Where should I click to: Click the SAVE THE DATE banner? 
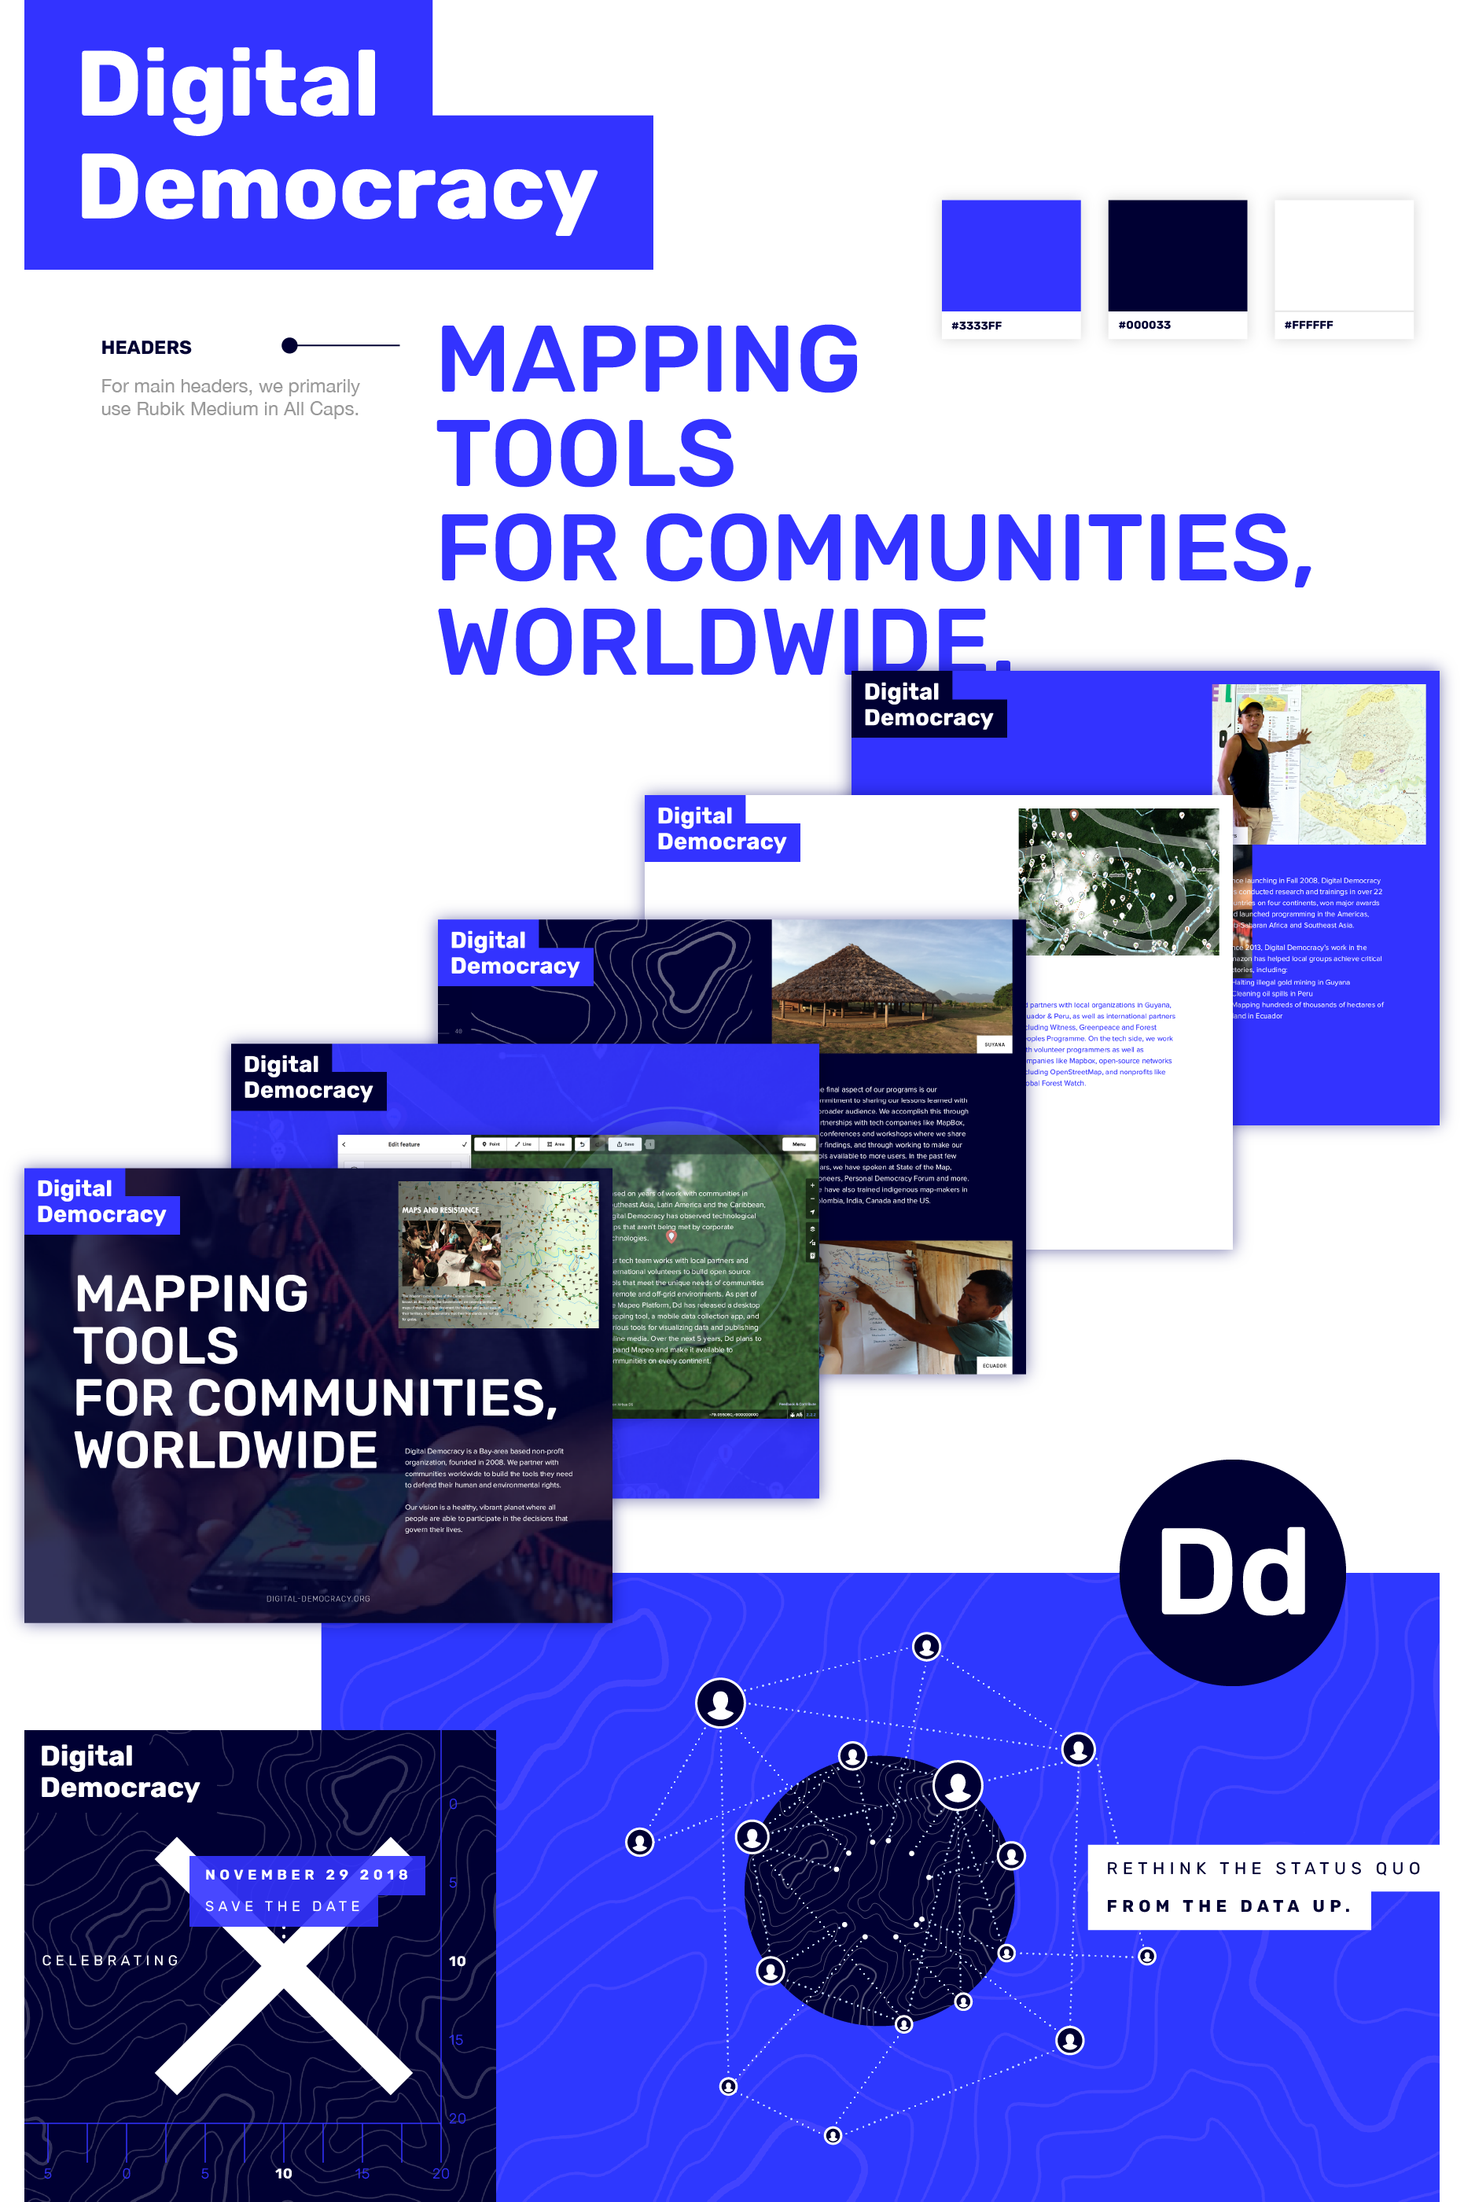[284, 1907]
